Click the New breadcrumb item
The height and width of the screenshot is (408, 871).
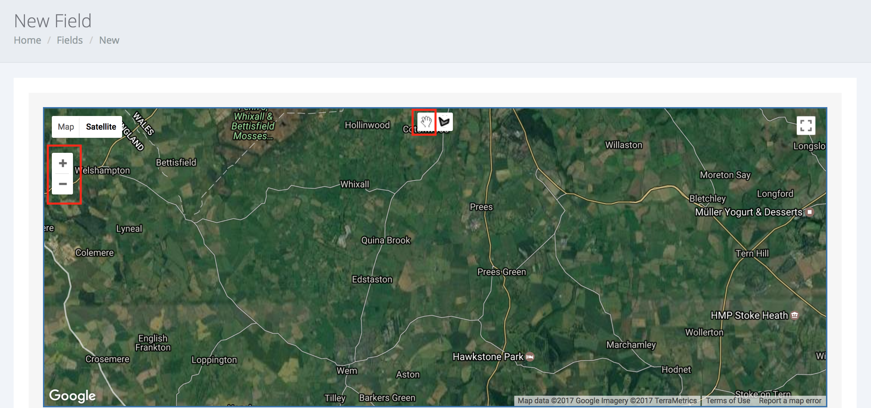109,40
